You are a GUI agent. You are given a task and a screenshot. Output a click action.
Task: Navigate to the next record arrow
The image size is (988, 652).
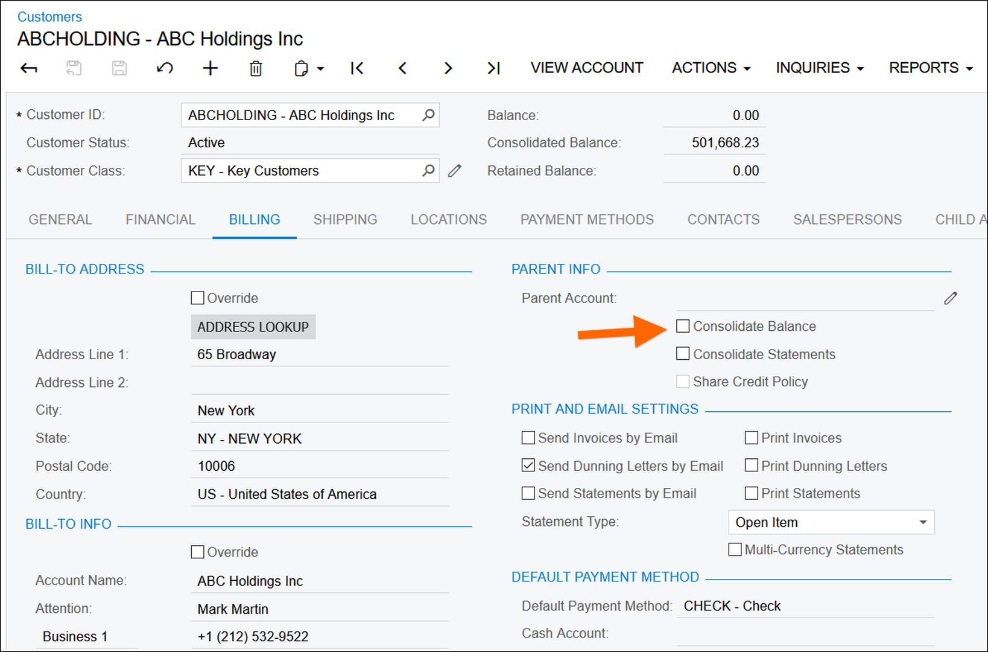tap(448, 68)
